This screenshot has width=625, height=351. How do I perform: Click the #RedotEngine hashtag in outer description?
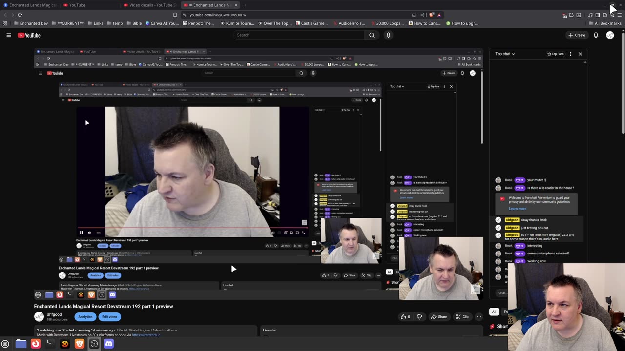pos(138,330)
